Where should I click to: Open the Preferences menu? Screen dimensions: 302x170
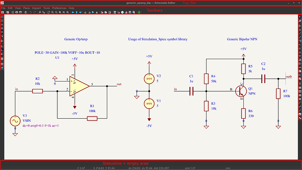click(59, 8)
